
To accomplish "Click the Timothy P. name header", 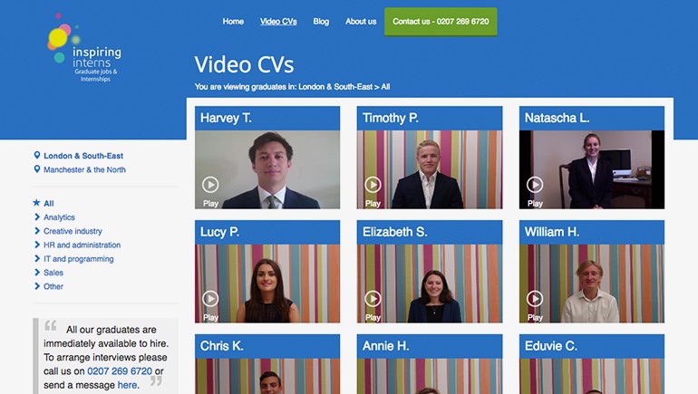I will pyautogui.click(x=430, y=118).
